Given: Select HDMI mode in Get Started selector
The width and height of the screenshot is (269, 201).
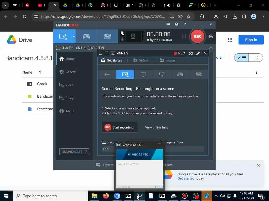Looking at the screenshot, I should (x=199, y=74).
